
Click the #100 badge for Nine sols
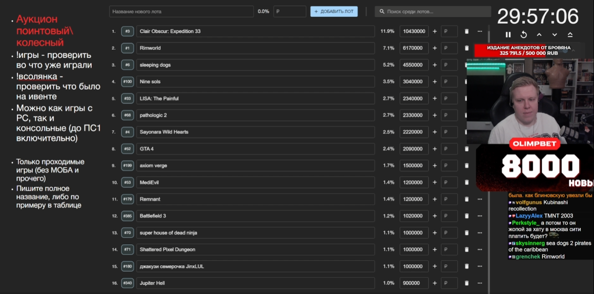point(127,82)
